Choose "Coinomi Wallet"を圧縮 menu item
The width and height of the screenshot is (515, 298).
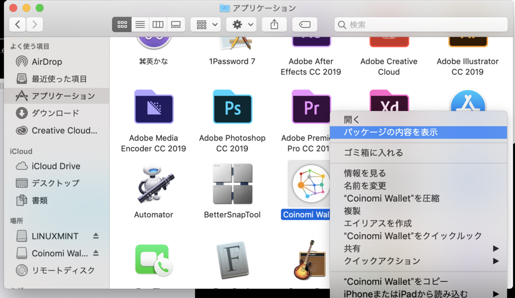point(418,198)
